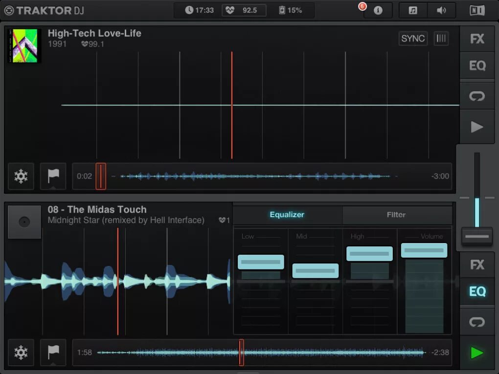
Task: Toggle SYNC on the top deck
Action: click(x=413, y=39)
